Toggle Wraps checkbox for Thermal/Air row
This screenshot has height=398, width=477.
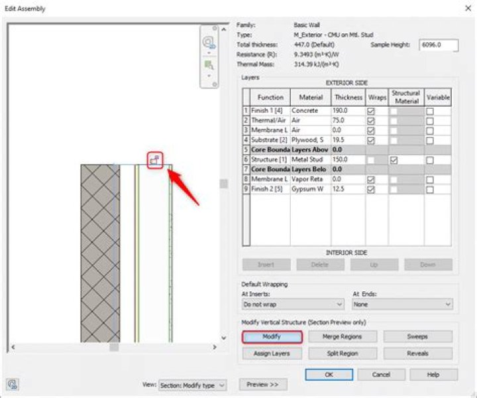[x=371, y=121]
